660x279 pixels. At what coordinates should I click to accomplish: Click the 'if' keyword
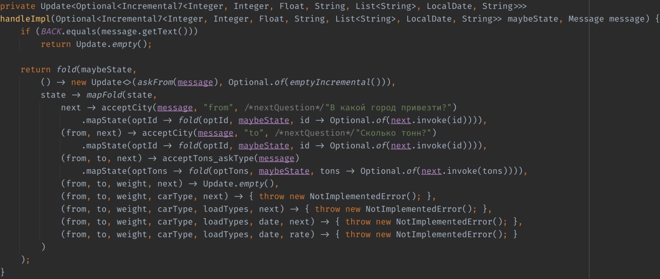26,31
